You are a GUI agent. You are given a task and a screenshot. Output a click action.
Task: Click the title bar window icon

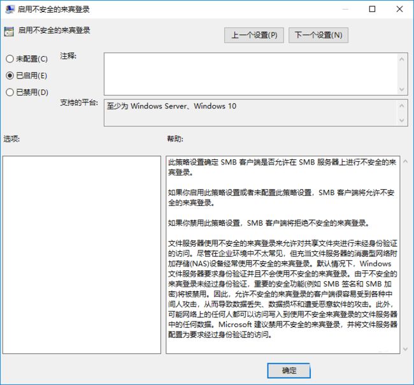pyautogui.click(x=10, y=10)
